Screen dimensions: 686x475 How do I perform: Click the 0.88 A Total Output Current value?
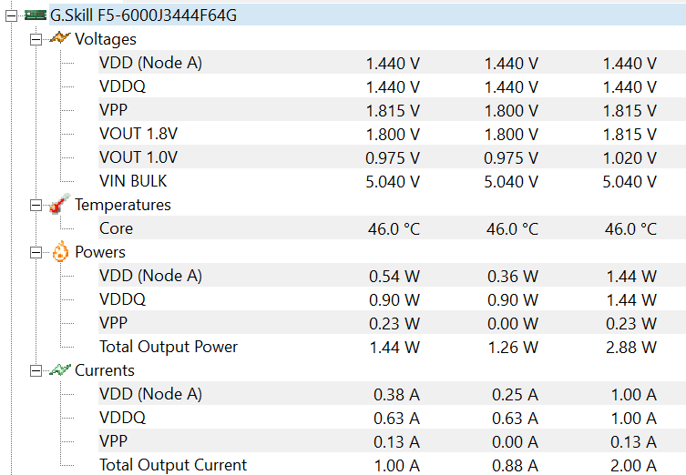point(515,466)
